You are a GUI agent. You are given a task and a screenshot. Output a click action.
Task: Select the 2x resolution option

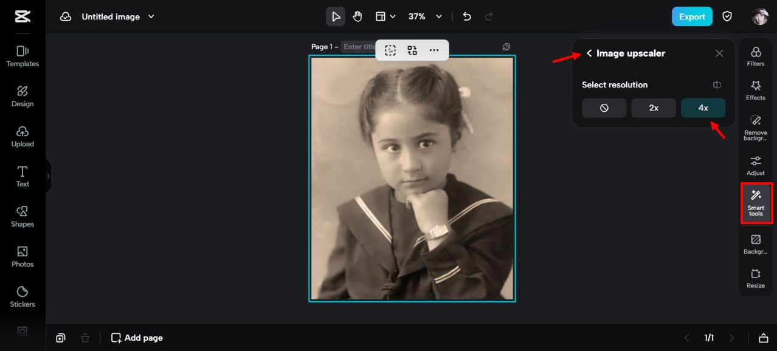pyautogui.click(x=654, y=107)
